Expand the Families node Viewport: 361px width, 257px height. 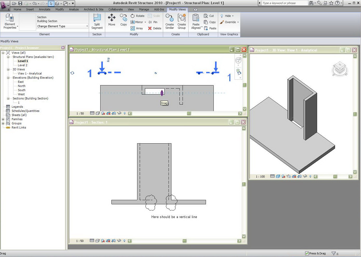[3, 119]
